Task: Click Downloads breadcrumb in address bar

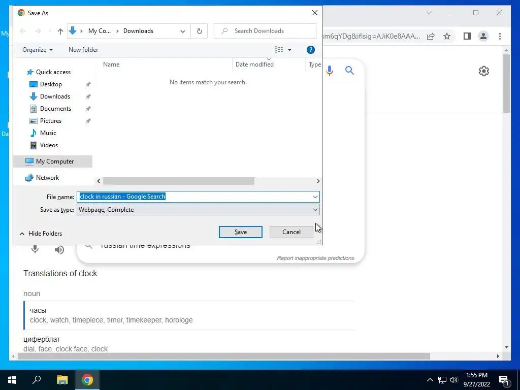Action: pos(138,31)
